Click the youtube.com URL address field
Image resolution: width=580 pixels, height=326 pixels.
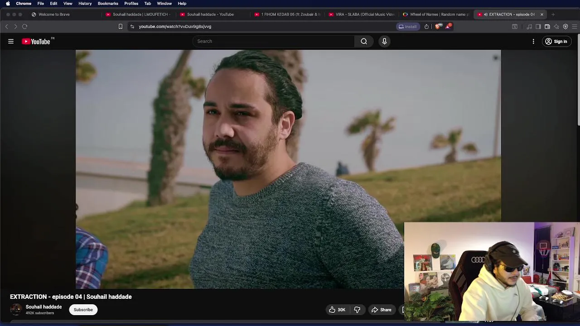point(175,27)
